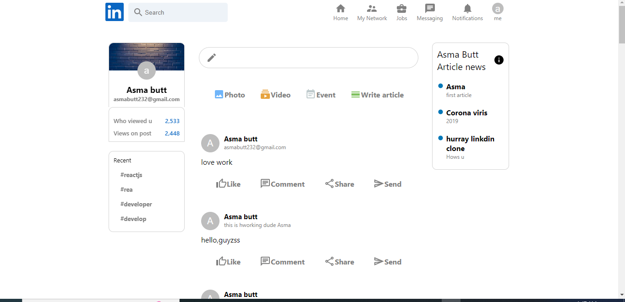
Task: Click inside the start-a-post input field
Action: click(312, 58)
